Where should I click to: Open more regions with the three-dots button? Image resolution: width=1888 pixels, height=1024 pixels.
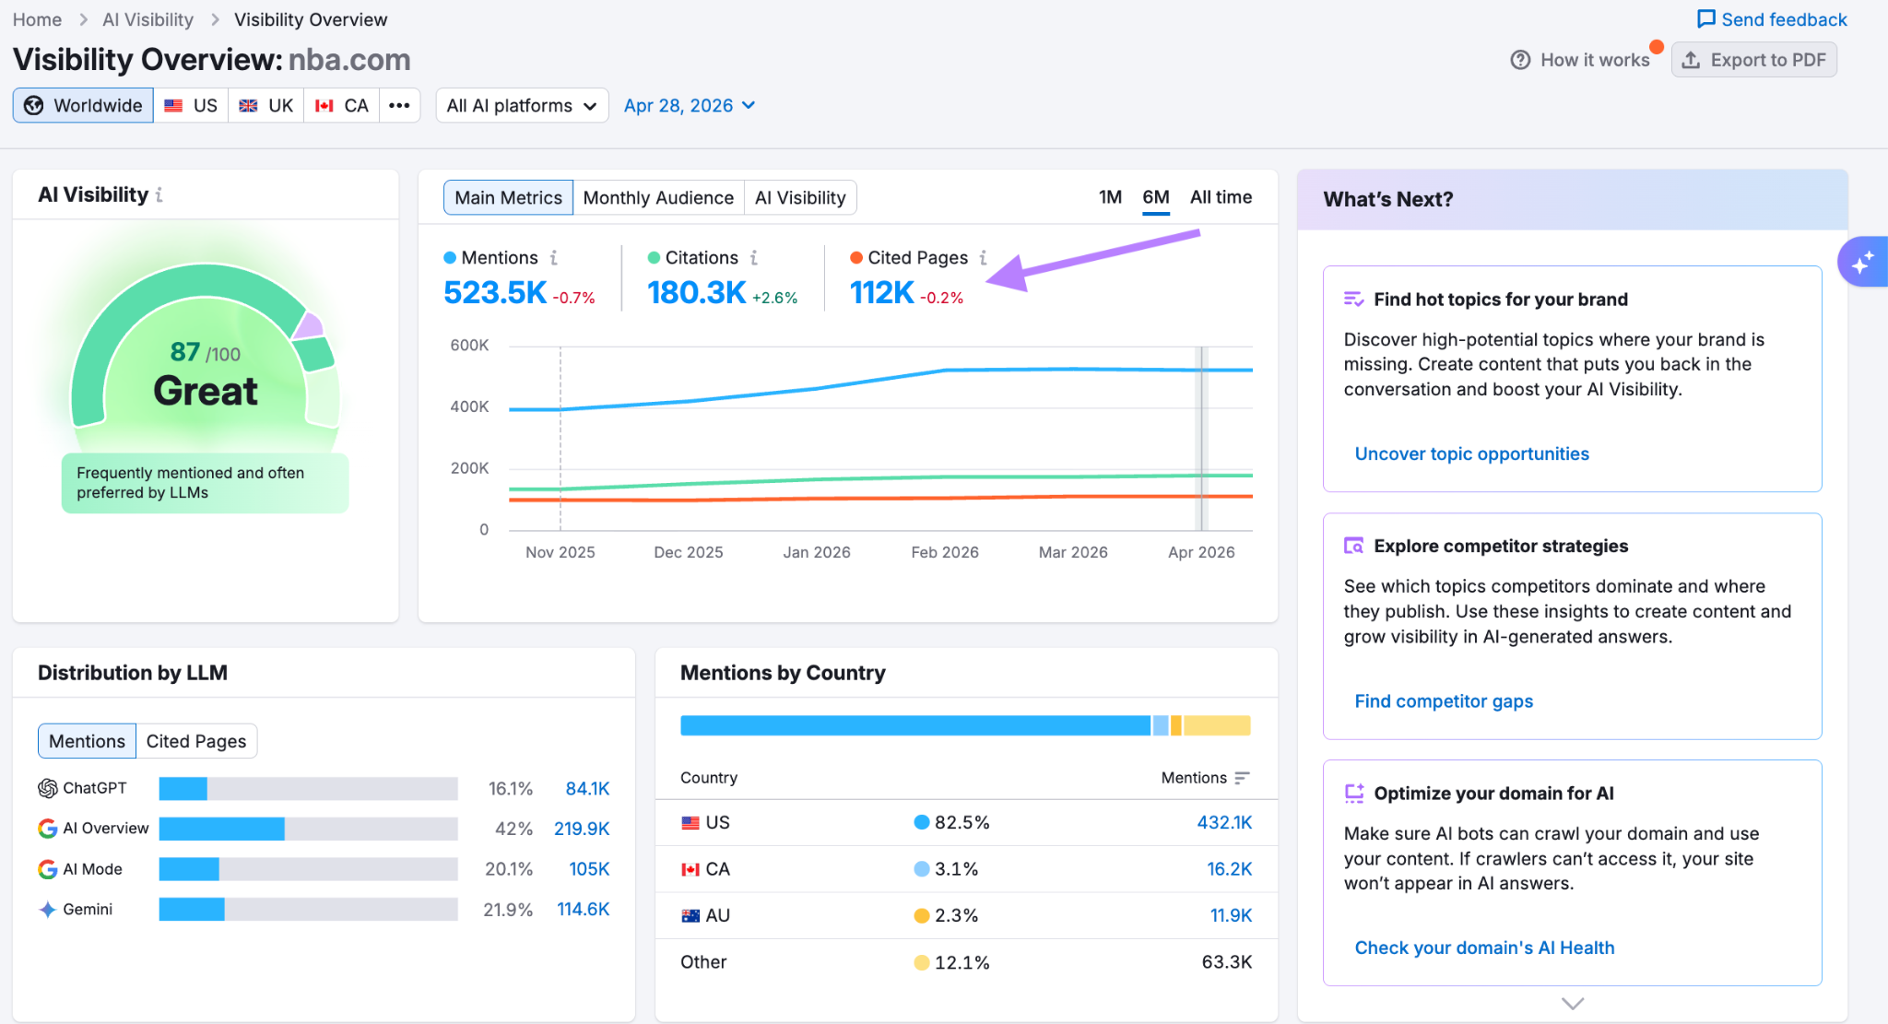pyautogui.click(x=399, y=105)
